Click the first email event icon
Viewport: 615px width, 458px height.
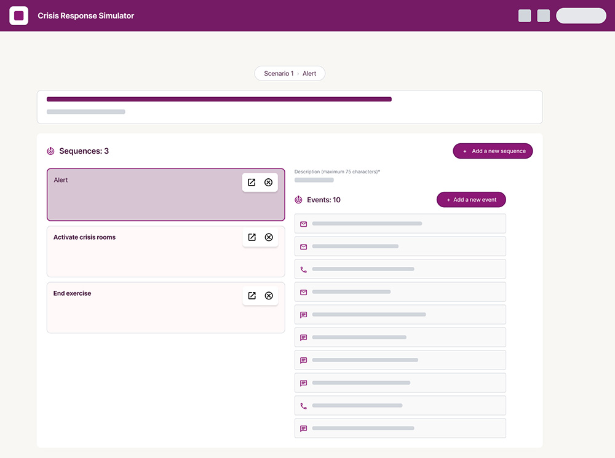[303, 224]
